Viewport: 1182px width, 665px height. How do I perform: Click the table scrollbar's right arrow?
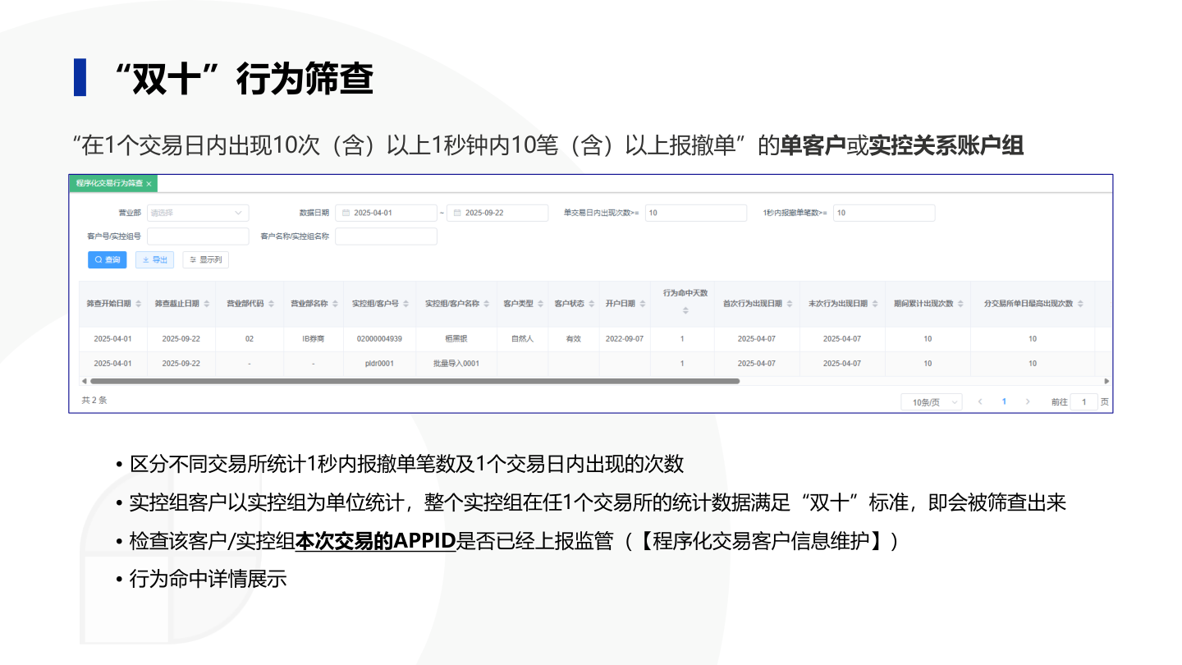click(1106, 381)
